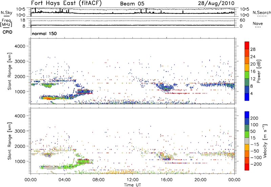This screenshot has width=271, height=187.
Task: Click the "N.Search" legend label
Action: click(x=262, y=12)
